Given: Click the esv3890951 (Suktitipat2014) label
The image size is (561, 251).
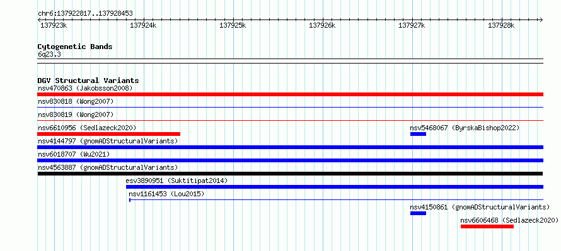Looking at the screenshot, I should (176, 181).
